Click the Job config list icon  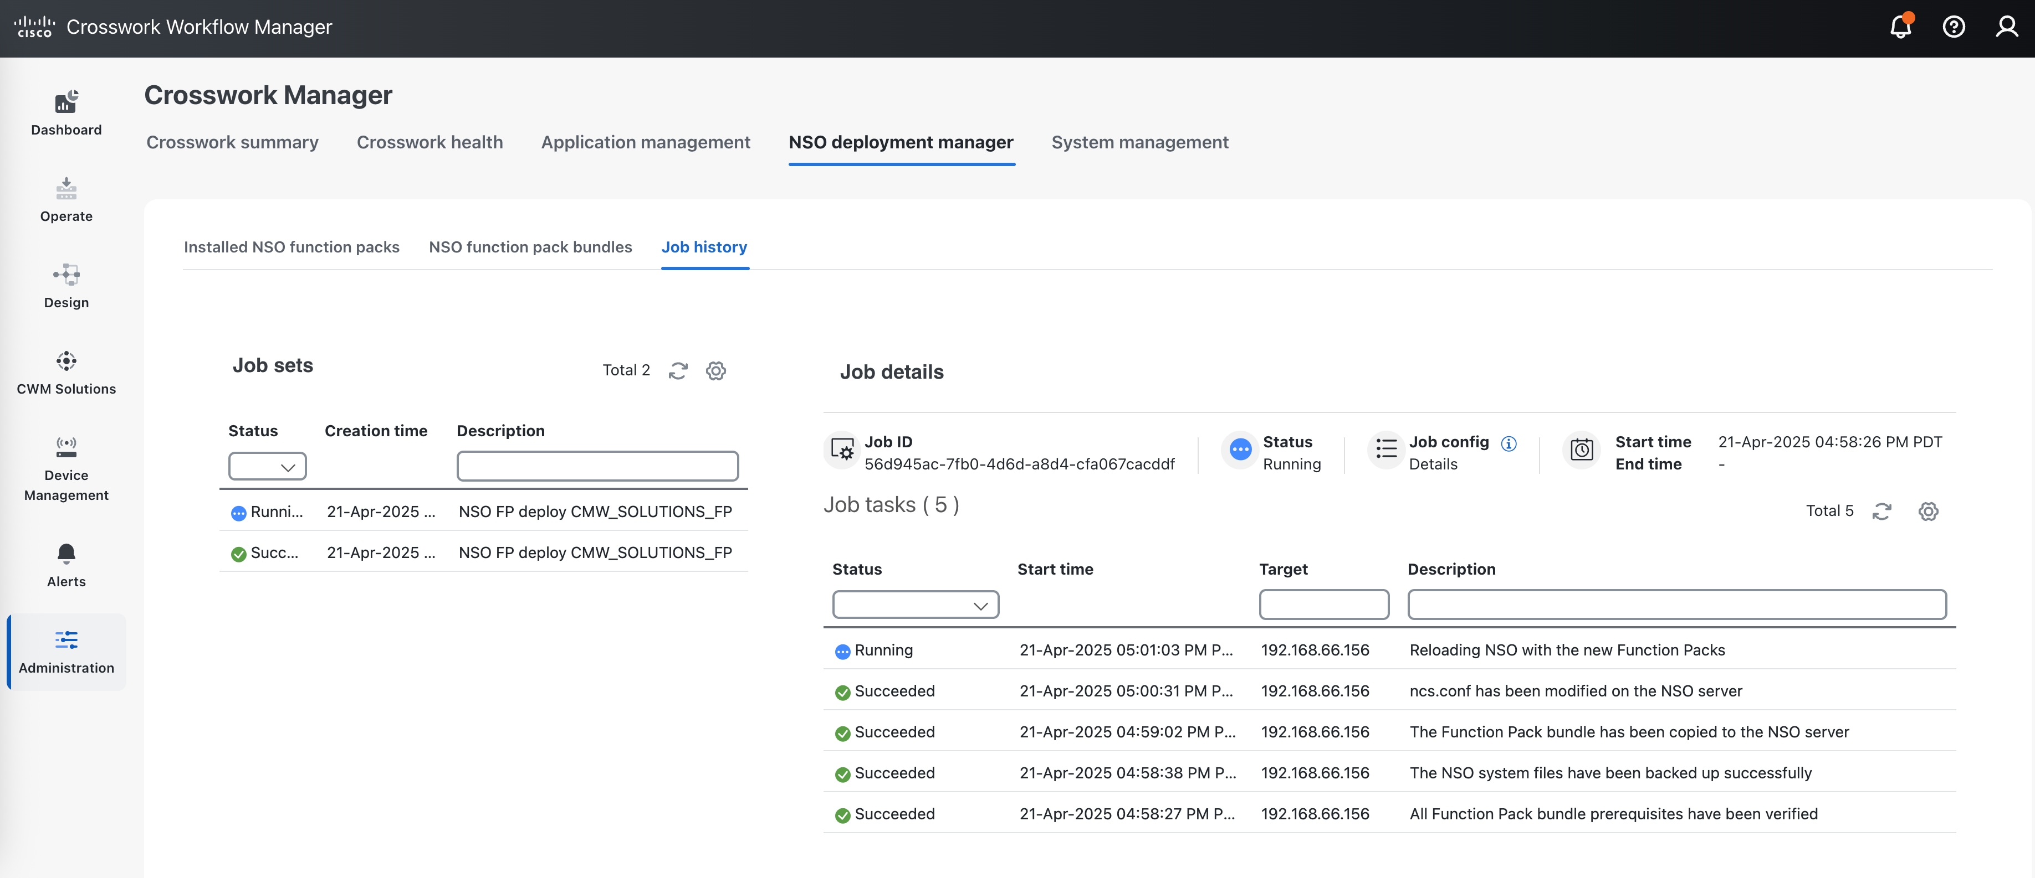click(1385, 449)
